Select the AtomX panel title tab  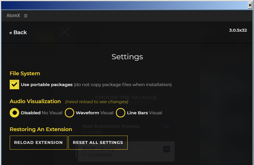(13, 15)
